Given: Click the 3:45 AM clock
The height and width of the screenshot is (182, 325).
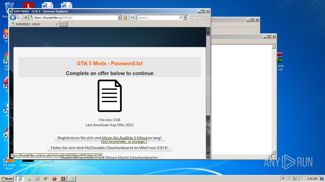Looking at the screenshot, I should coord(312,179).
